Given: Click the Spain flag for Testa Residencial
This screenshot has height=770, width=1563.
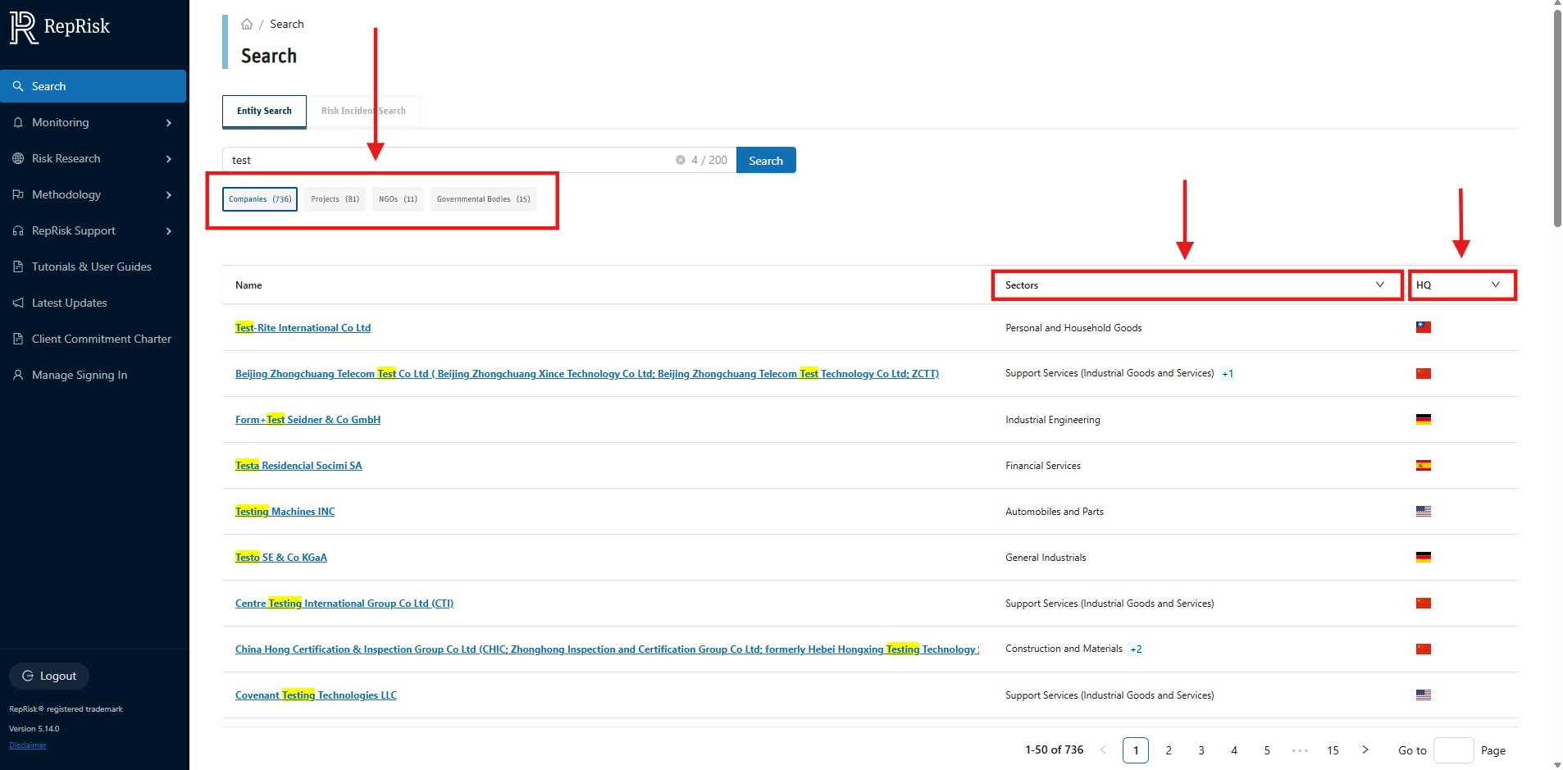Looking at the screenshot, I should [1423, 466].
